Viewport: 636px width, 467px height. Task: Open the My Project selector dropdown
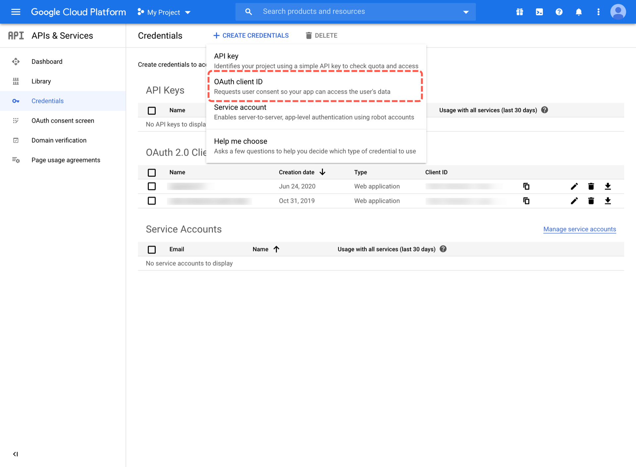coord(164,12)
